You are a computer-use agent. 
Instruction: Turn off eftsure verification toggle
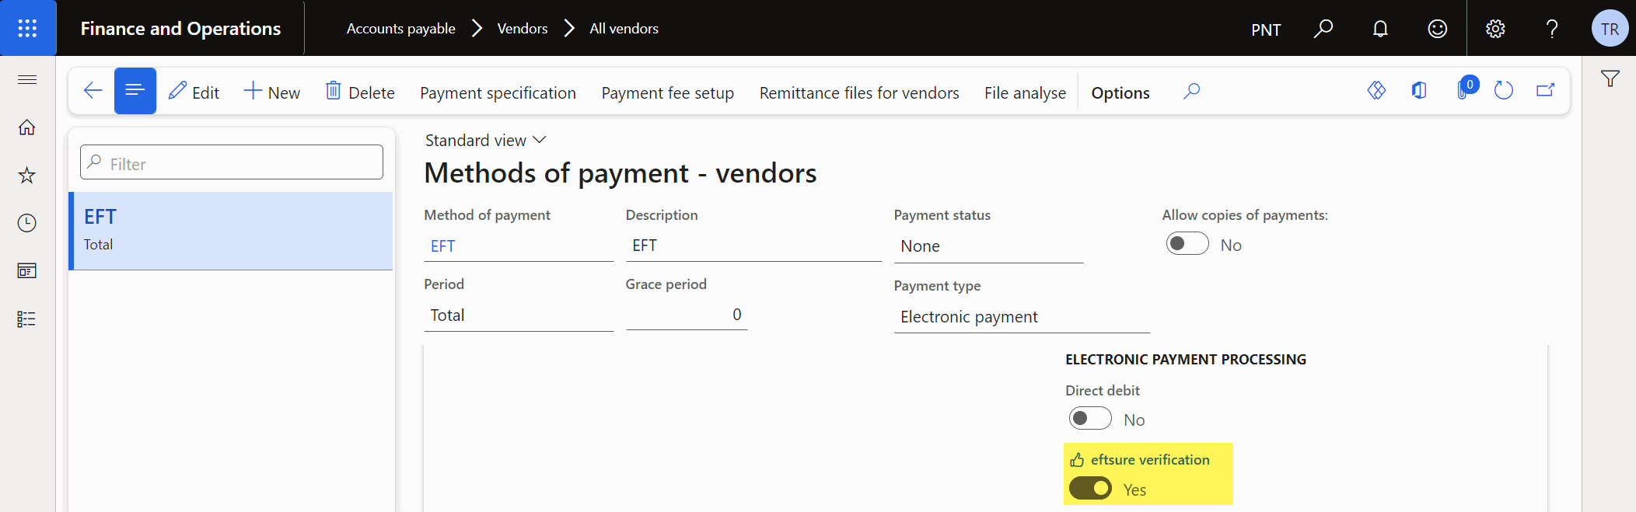click(1090, 489)
